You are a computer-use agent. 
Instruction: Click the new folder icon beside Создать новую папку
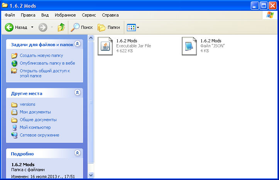[x=14, y=55]
